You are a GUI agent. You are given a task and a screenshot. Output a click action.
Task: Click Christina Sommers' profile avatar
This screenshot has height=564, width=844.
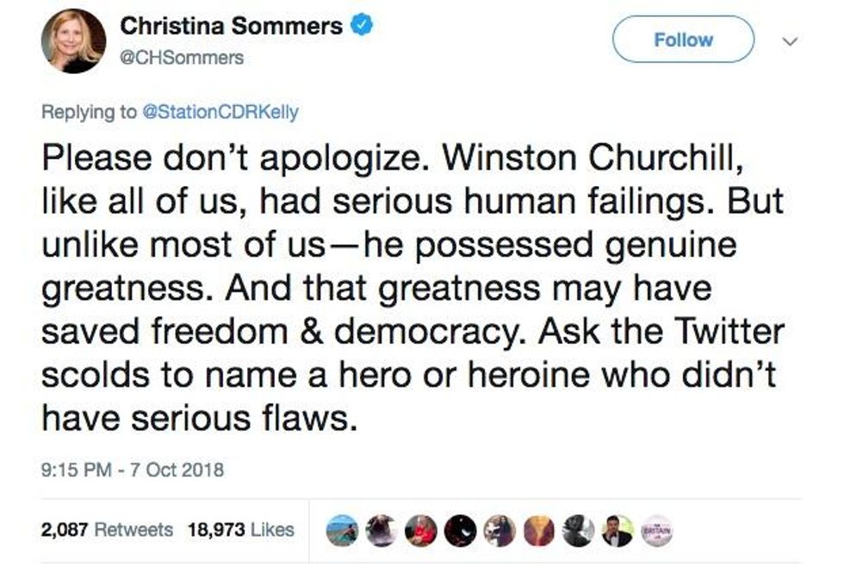[x=73, y=40]
